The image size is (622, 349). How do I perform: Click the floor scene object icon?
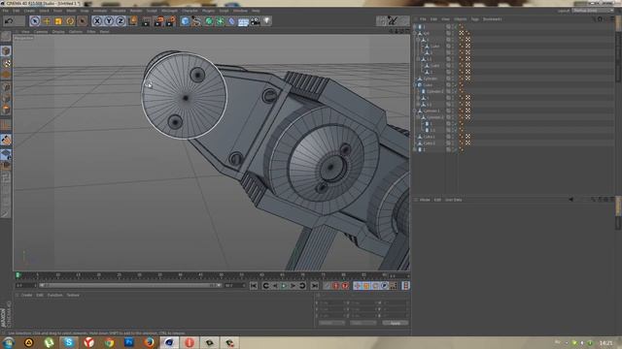[x=243, y=21]
